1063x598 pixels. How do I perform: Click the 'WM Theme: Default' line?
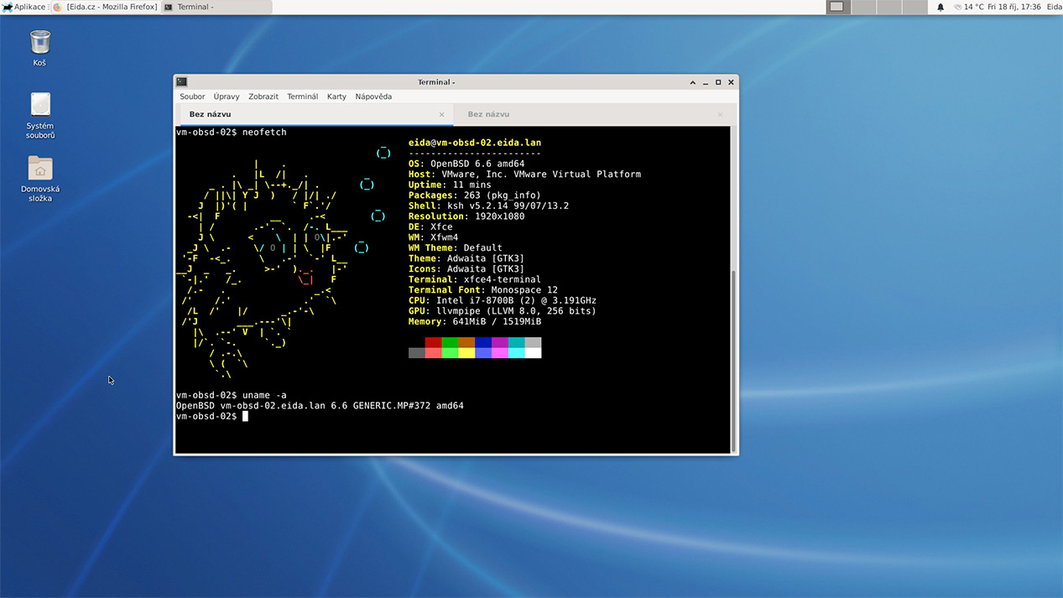[456, 247]
